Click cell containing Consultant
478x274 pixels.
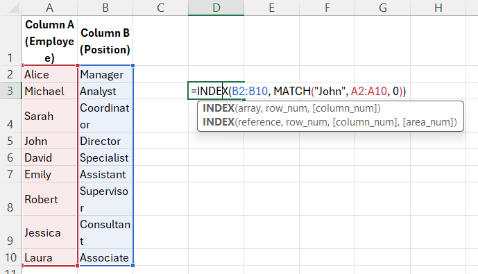[x=105, y=232]
